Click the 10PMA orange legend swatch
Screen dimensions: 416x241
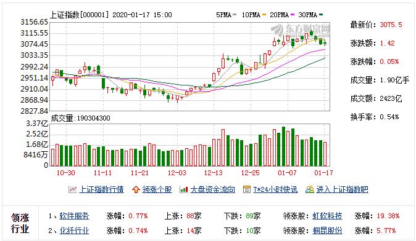click(264, 15)
